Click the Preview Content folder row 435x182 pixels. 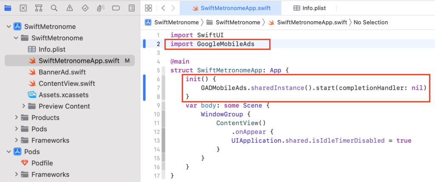coord(65,106)
